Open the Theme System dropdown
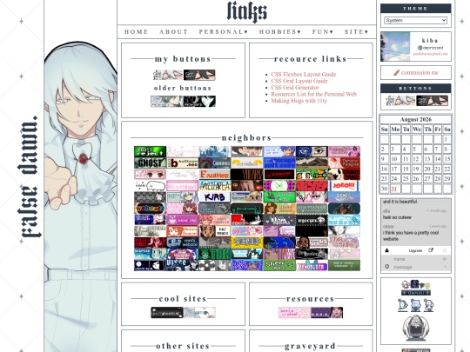This screenshot has height=352, width=470. point(416,20)
